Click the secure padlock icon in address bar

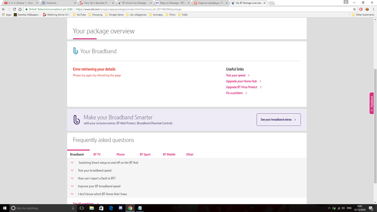coord(26,9)
